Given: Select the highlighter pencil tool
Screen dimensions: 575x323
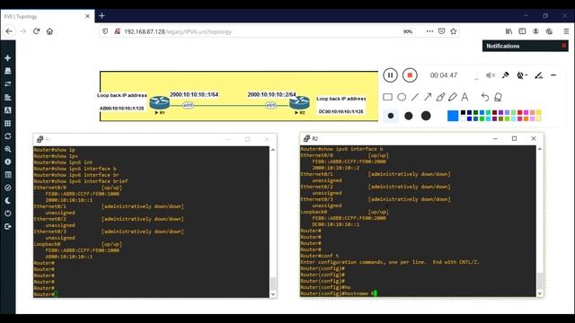Looking at the screenshot, I should coord(453,97).
